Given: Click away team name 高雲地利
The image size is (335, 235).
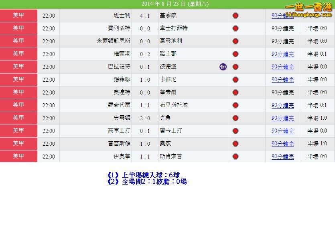Looking at the screenshot, I should tap(171, 41).
